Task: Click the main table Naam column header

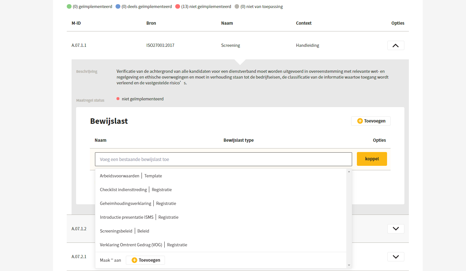Action: (227, 23)
